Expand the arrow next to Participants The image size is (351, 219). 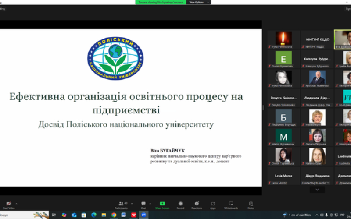click(x=132, y=204)
